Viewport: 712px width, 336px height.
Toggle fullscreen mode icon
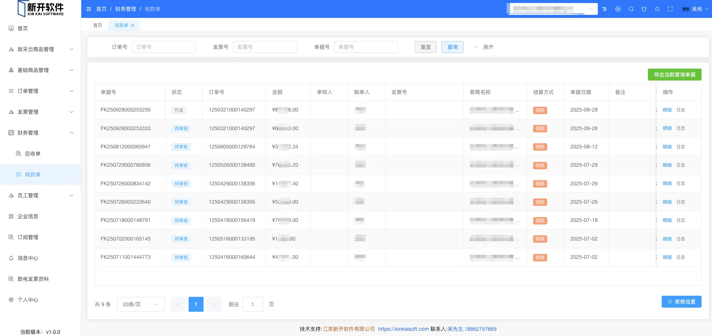pyautogui.click(x=670, y=9)
